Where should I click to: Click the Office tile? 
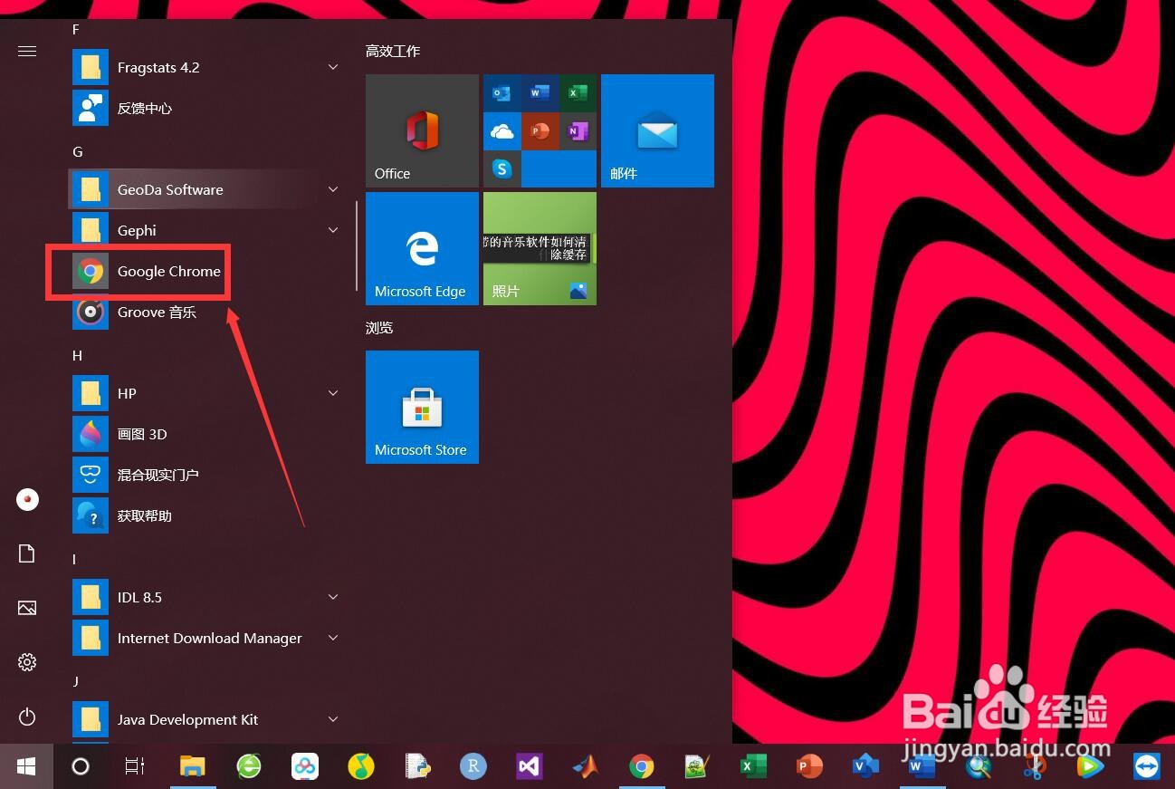coord(422,130)
